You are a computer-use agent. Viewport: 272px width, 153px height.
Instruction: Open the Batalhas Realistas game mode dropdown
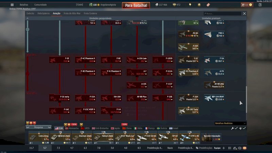pos(230,123)
